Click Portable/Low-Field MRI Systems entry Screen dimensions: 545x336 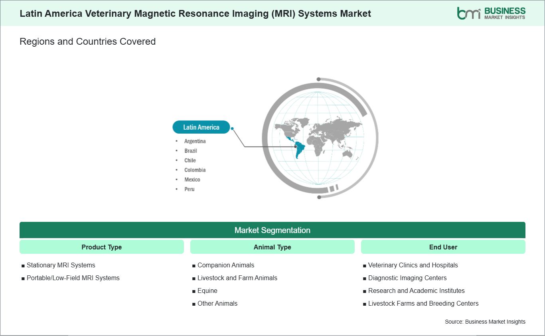(73, 278)
